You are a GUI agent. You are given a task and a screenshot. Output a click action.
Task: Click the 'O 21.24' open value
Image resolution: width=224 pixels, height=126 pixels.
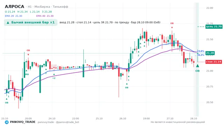coord(10,12)
